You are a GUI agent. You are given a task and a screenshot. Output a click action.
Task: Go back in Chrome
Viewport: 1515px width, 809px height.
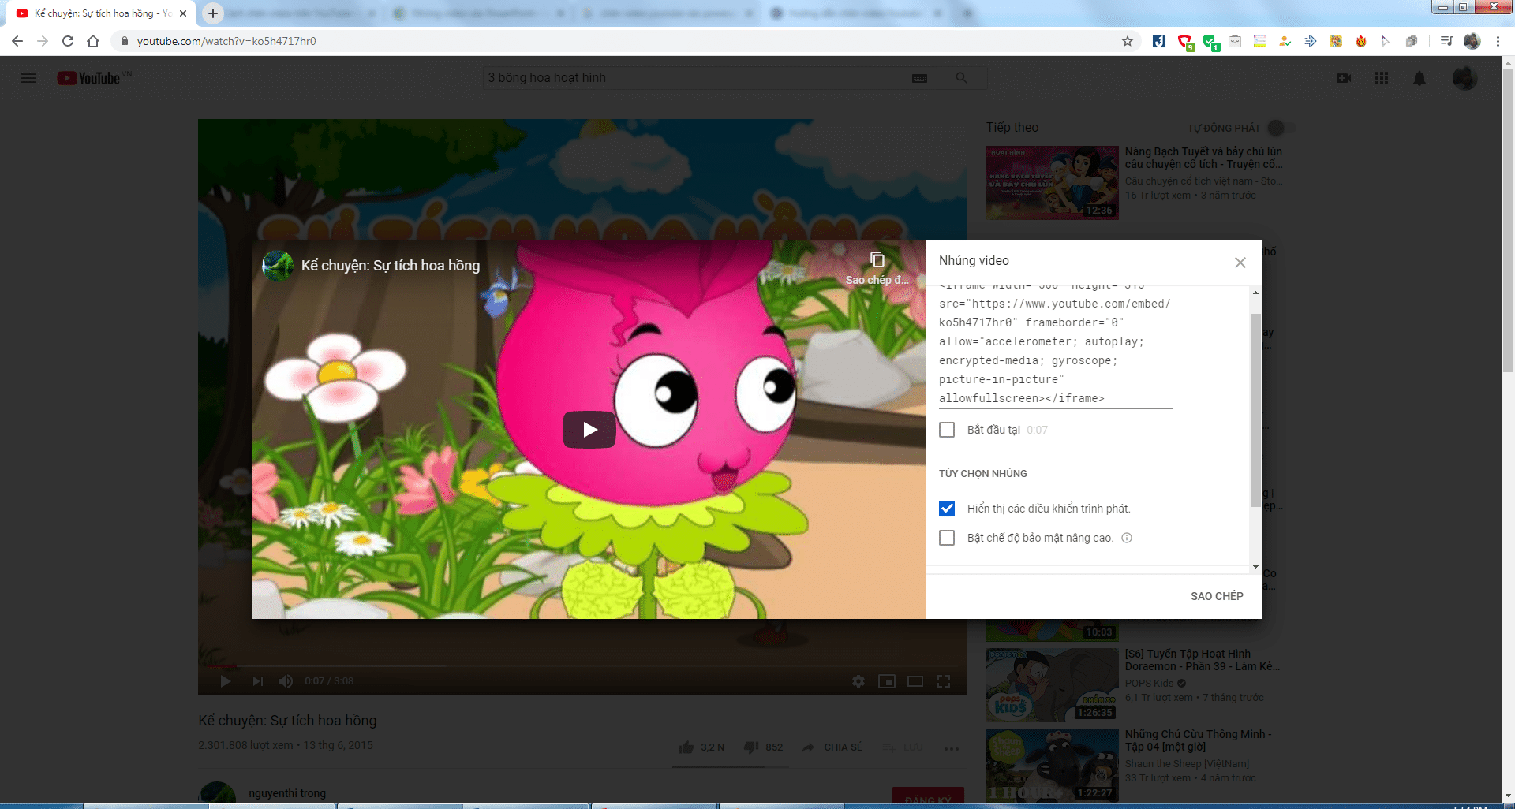click(17, 41)
